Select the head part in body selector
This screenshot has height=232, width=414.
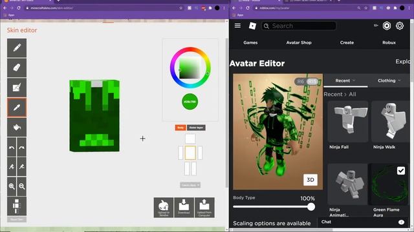pyautogui.click(x=190, y=139)
